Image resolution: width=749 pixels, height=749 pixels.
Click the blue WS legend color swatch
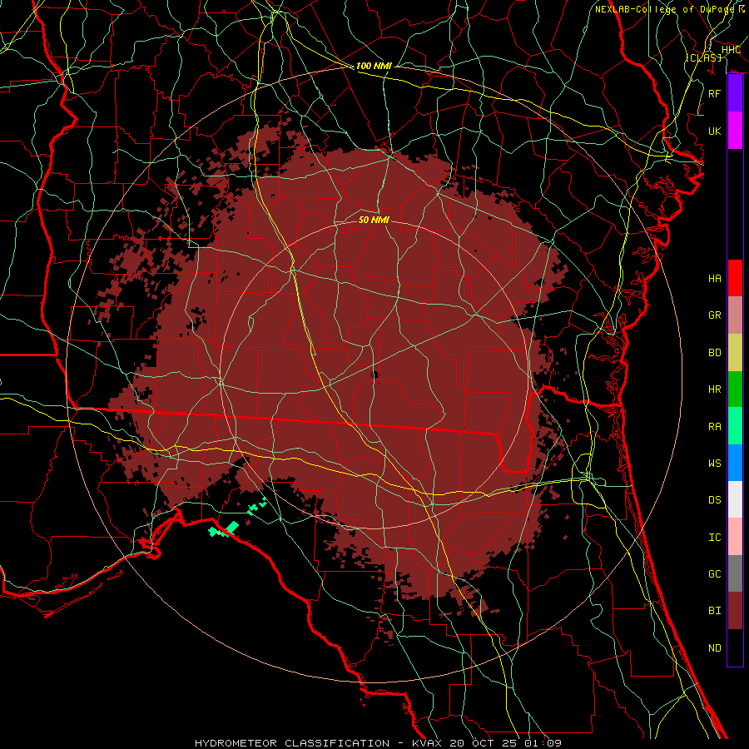coord(735,463)
